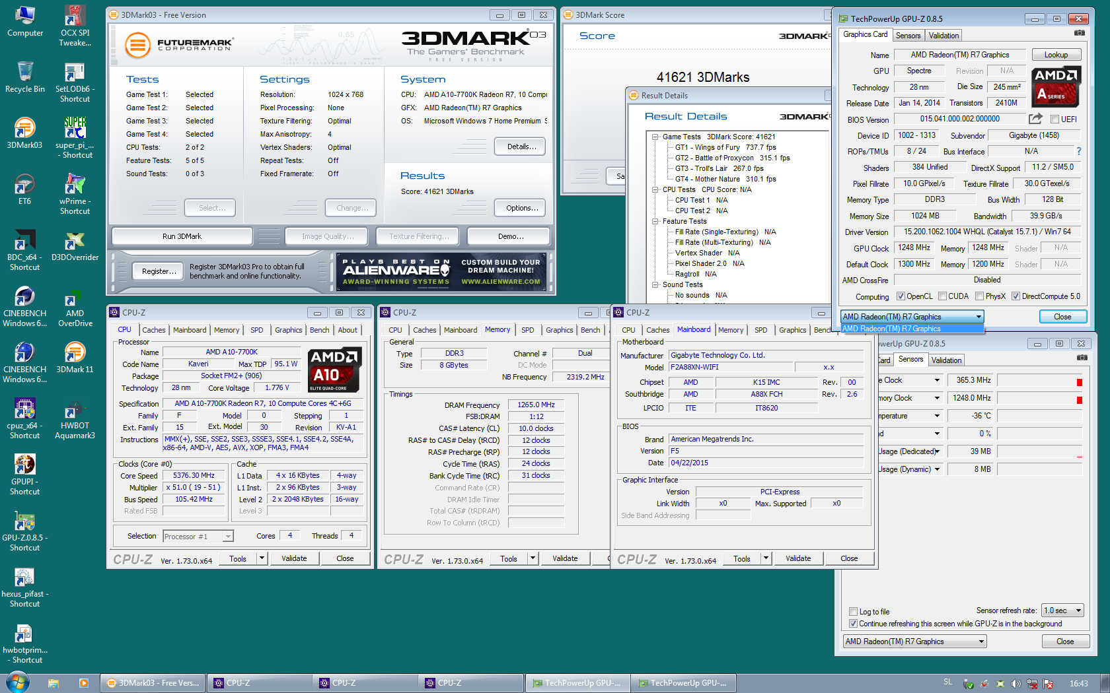Open the OCX SPI Tweaker desktop icon

tap(75, 26)
